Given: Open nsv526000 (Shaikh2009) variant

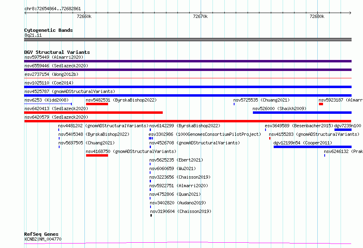Looking at the screenshot, I should 279,108.
